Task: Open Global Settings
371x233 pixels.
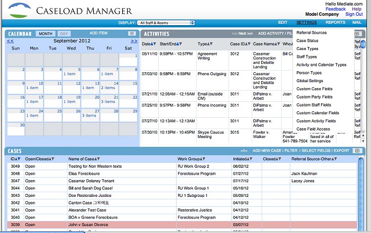Action: tap(310, 81)
